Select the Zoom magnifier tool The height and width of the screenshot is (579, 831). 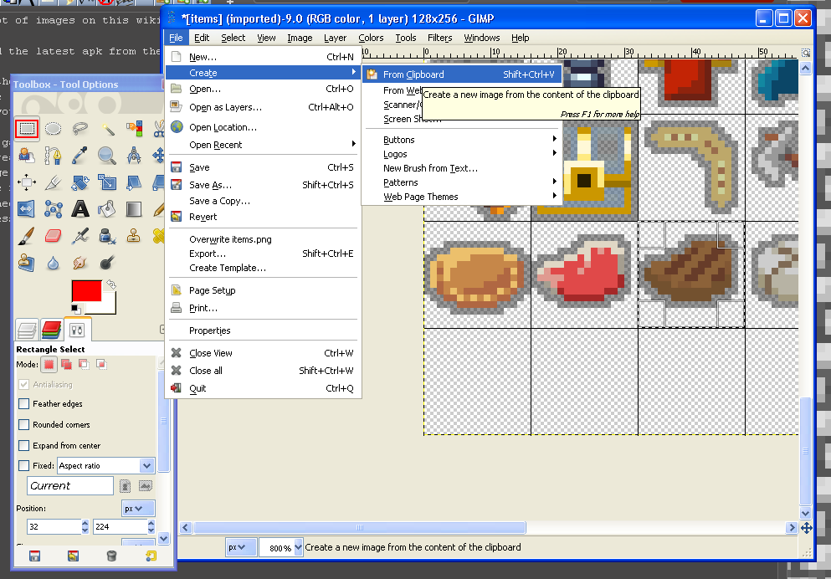pyautogui.click(x=107, y=156)
